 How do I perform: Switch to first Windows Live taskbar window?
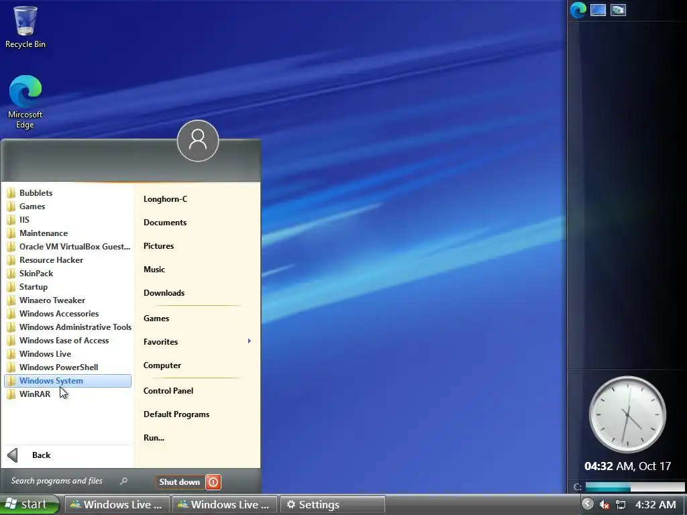pos(117,504)
